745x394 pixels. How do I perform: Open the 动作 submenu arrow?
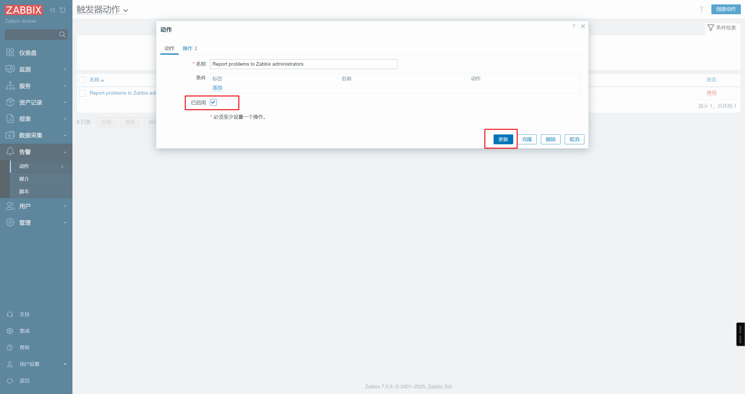pyautogui.click(x=62, y=167)
